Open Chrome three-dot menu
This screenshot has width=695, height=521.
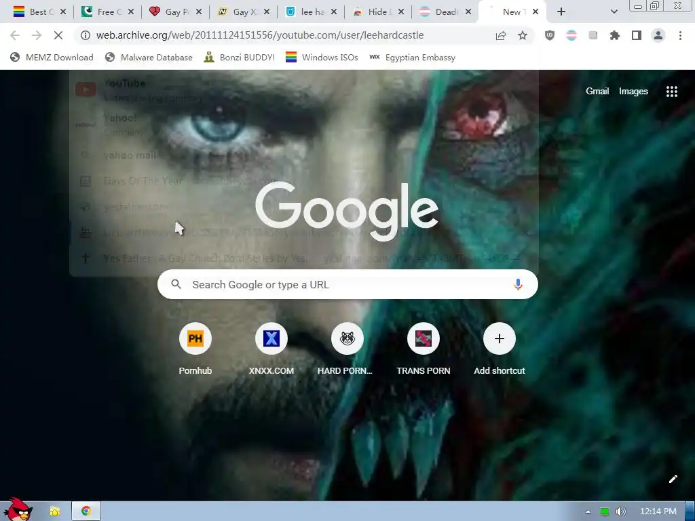tap(680, 35)
